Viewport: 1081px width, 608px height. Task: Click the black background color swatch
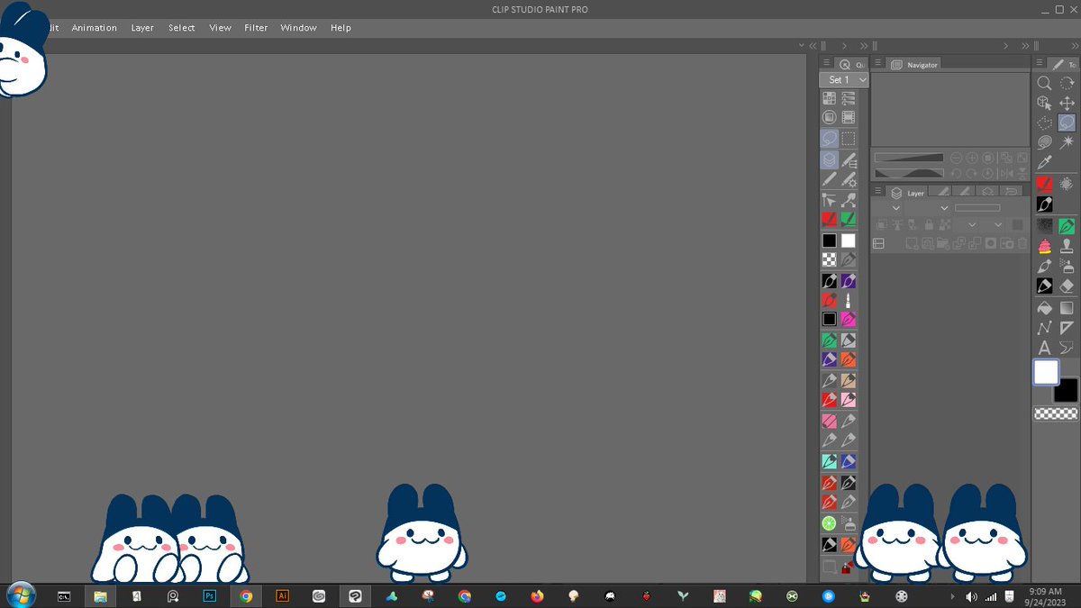[1066, 390]
